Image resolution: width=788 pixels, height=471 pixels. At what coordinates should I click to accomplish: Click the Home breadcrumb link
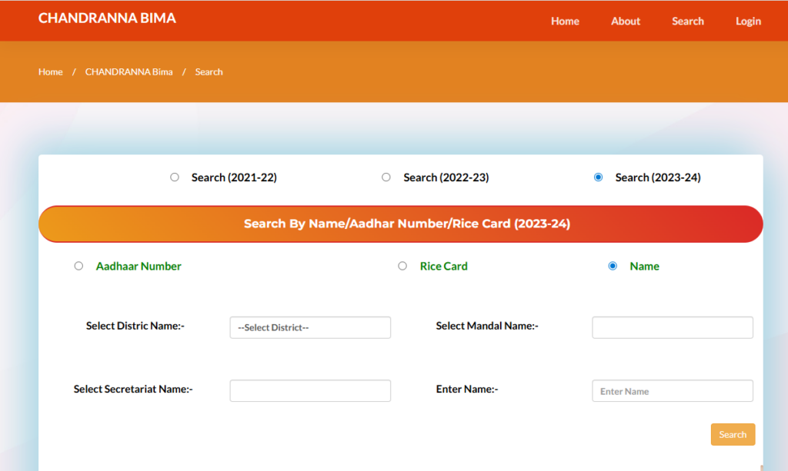pos(51,71)
